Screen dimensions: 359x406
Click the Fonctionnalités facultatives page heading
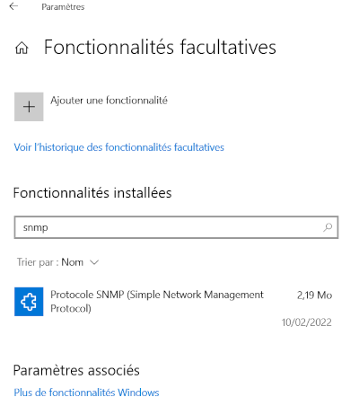(160, 48)
